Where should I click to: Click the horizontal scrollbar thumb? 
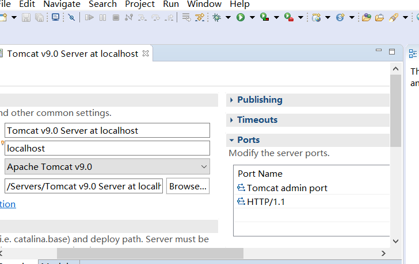[150, 253]
